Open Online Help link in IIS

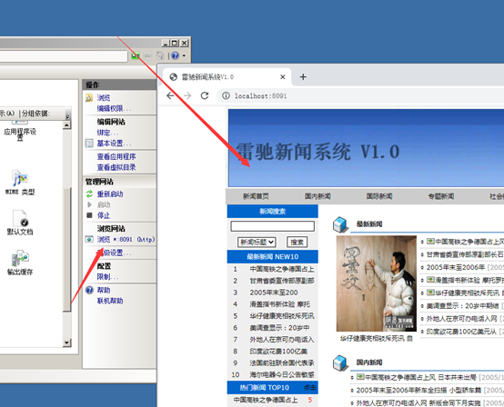[110, 301]
